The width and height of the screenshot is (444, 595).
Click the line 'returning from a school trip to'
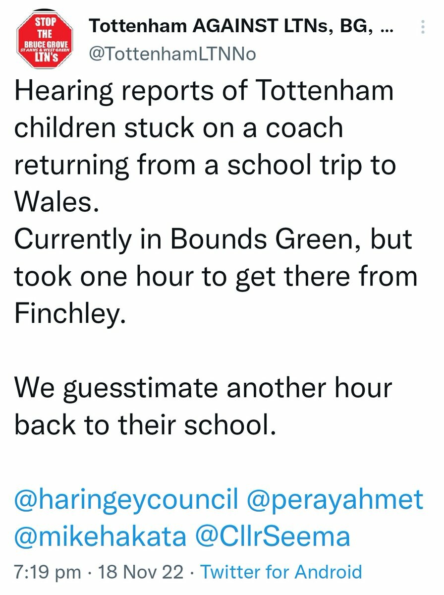point(205,165)
